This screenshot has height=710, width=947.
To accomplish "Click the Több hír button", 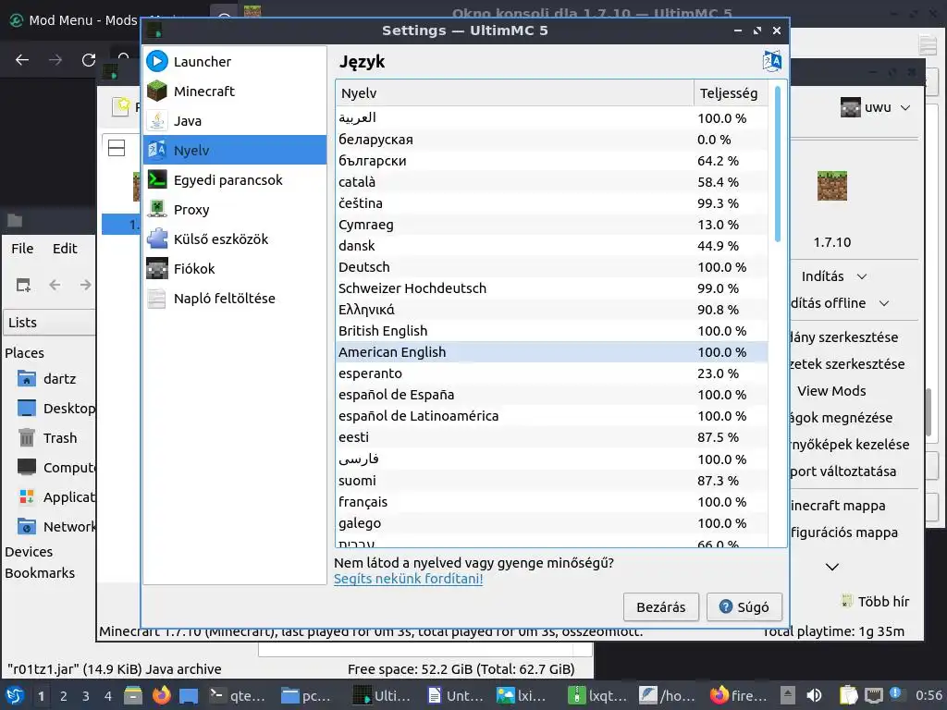I will coord(875,601).
